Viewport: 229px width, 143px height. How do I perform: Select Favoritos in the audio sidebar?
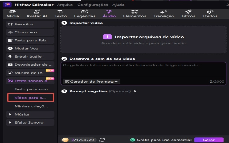click(x=30, y=24)
